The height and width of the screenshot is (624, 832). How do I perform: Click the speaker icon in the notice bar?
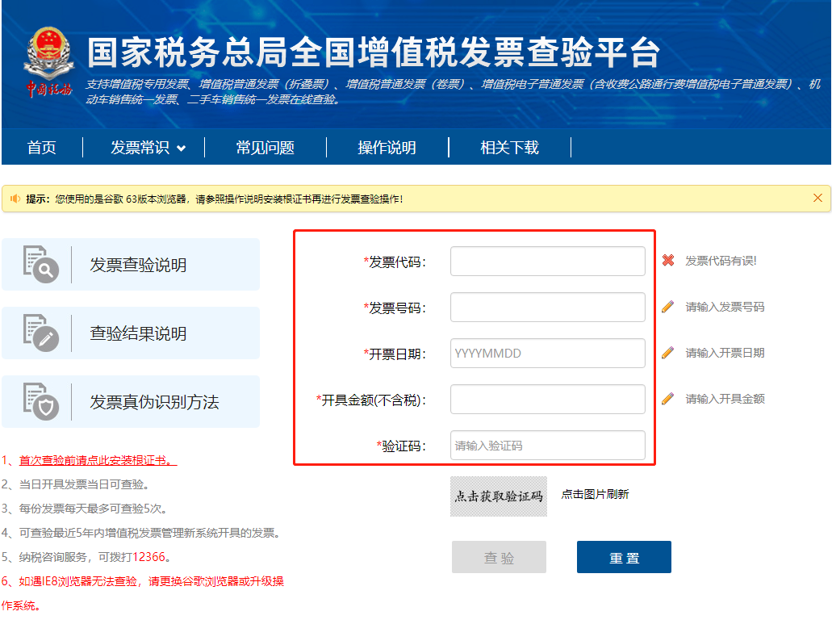click(x=15, y=199)
